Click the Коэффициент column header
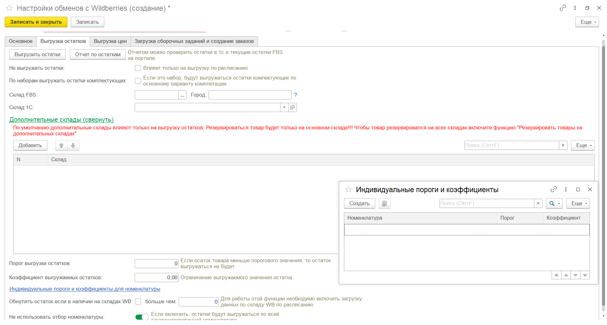 [x=567, y=218]
